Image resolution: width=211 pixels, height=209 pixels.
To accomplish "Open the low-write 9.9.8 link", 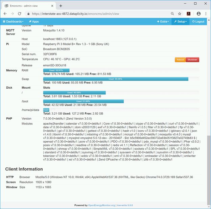I will pyautogui.click(x=125, y=205).
